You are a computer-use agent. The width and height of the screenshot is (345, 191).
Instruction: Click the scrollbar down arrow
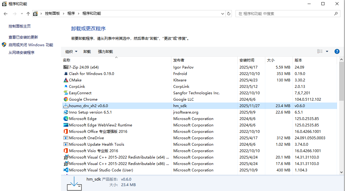point(341,172)
